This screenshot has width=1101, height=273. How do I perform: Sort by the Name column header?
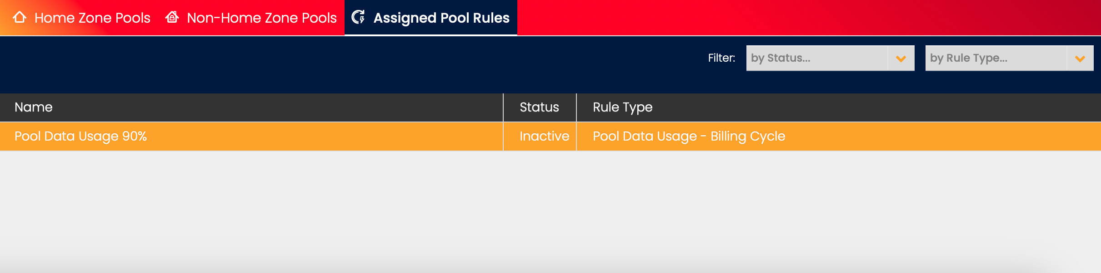tap(34, 107)
